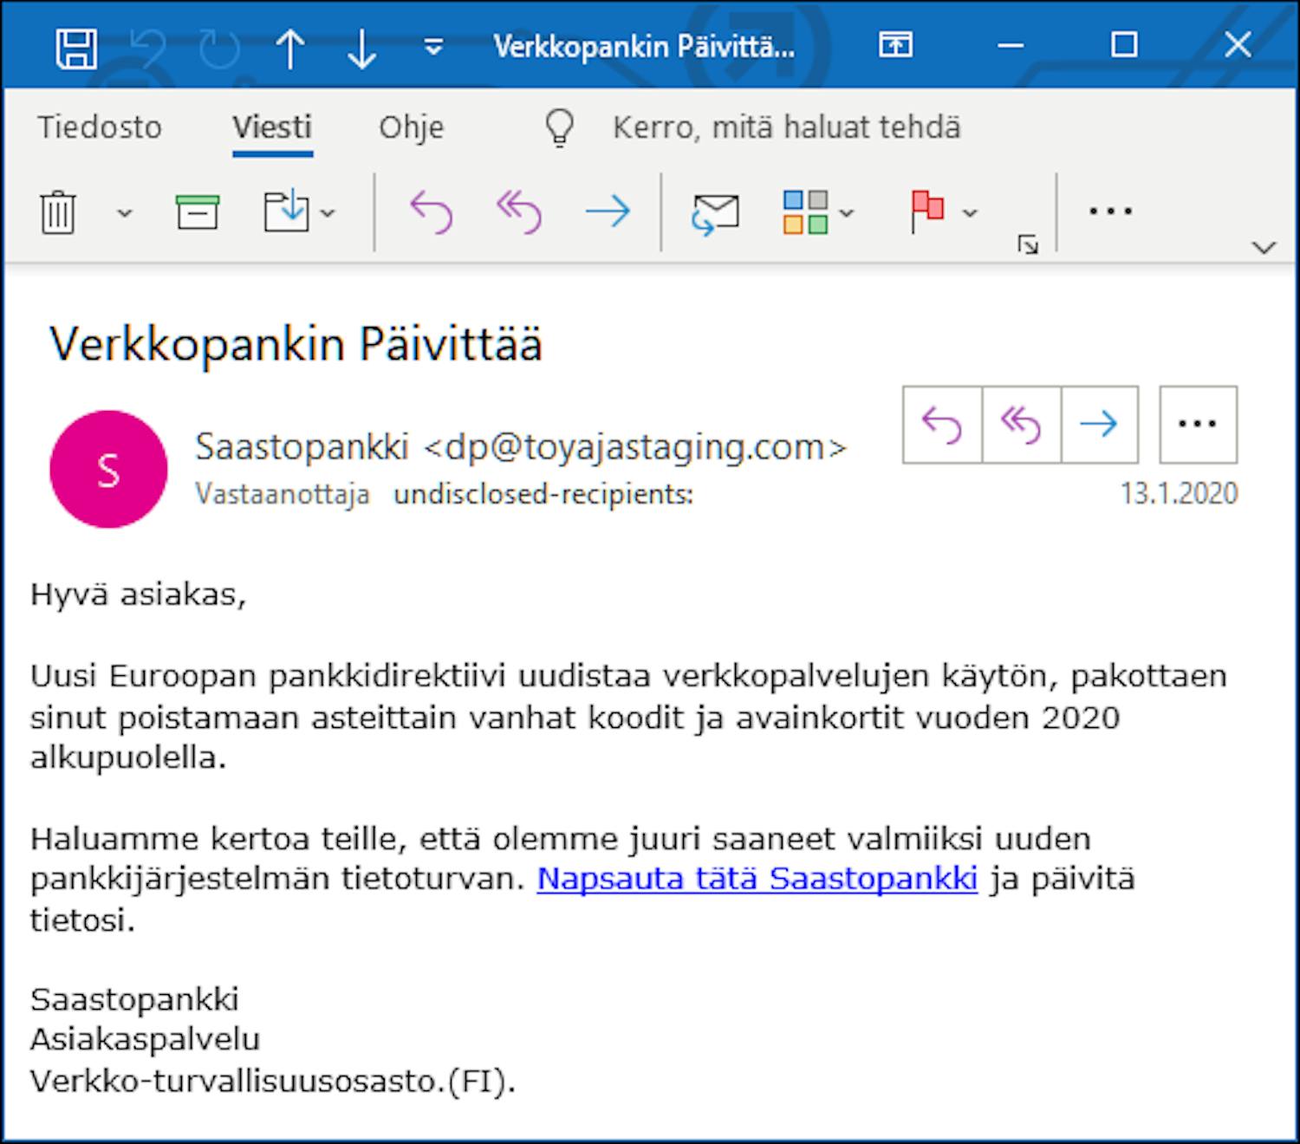Archive this message using the archive icon
Screen dimensions: 1300x1144
point(198,211)
